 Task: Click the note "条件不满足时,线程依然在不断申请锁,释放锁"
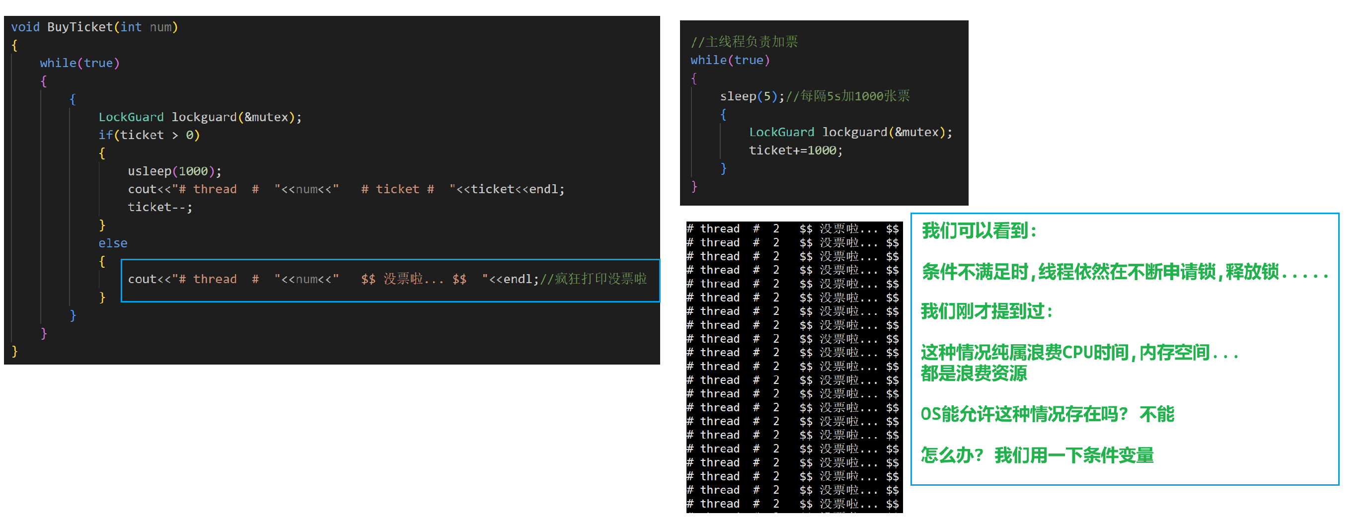[x=1100, y=272]
